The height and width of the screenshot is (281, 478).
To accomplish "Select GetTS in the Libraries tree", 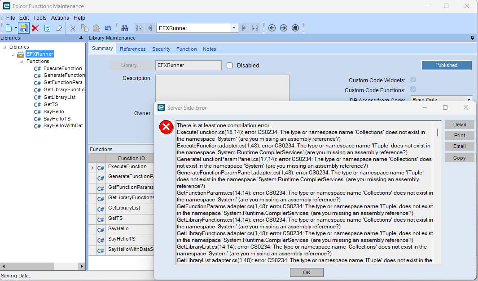I will (x=51, y=104).
